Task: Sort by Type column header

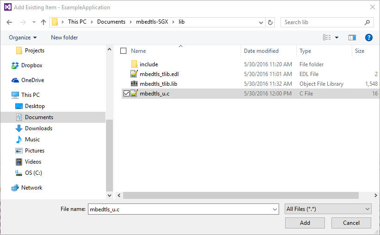Action: pyautogui.click(x=305, y=51)
